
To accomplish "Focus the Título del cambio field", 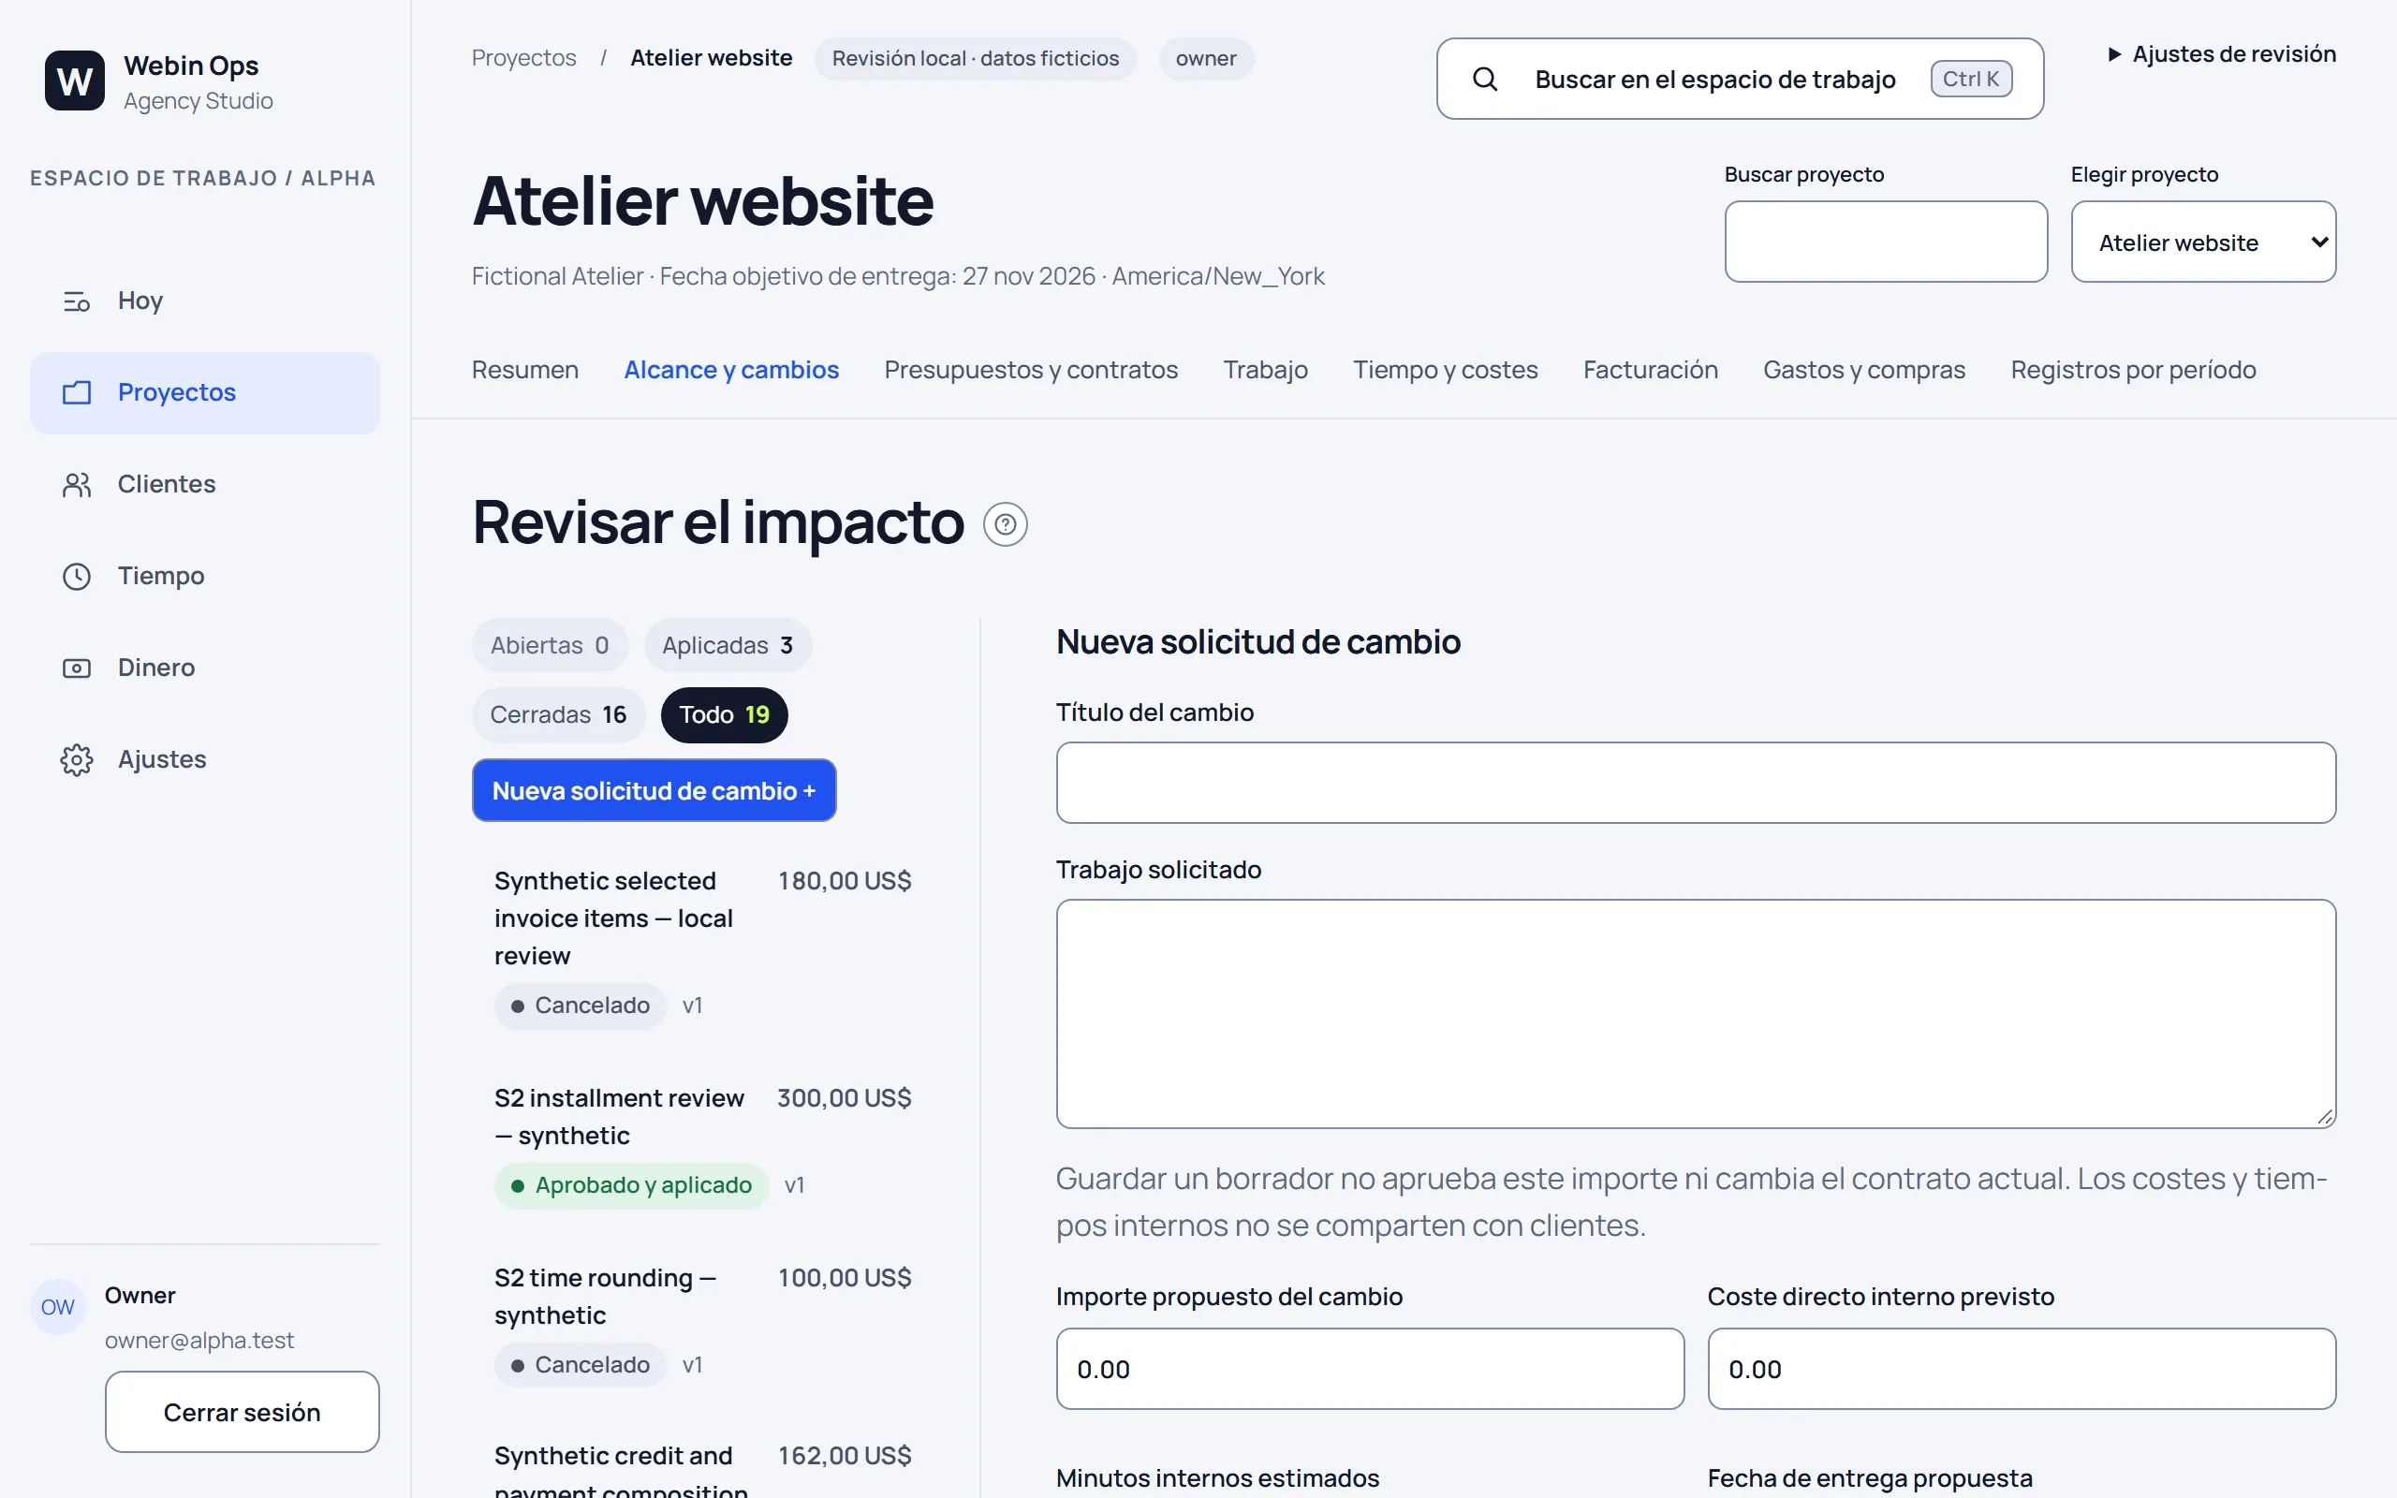I will [x=1696, y=783].
